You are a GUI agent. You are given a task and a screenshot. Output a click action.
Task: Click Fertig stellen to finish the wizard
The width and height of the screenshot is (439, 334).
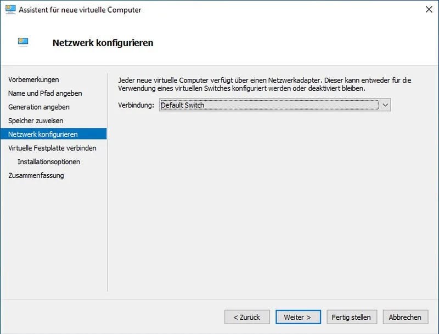click(x=352, y=316)
